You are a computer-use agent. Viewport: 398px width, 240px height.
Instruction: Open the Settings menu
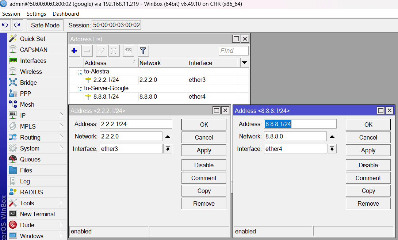tap(36, 14)
